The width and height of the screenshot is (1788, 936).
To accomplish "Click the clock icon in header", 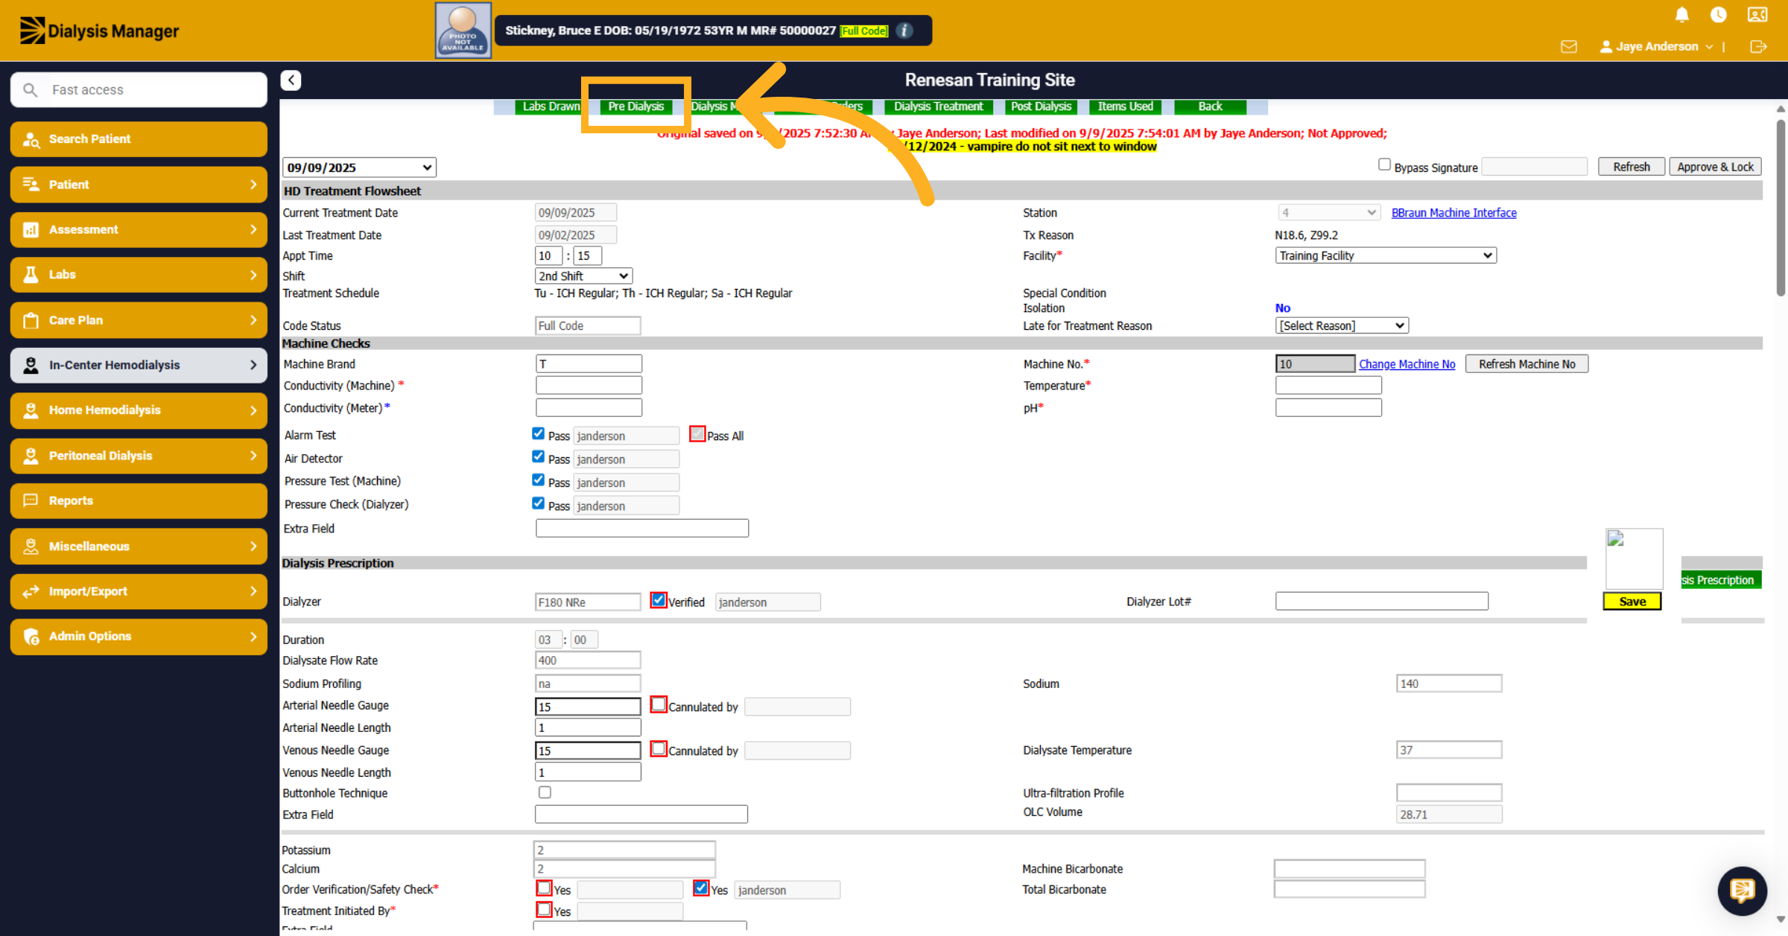I will coord(1719,15).
